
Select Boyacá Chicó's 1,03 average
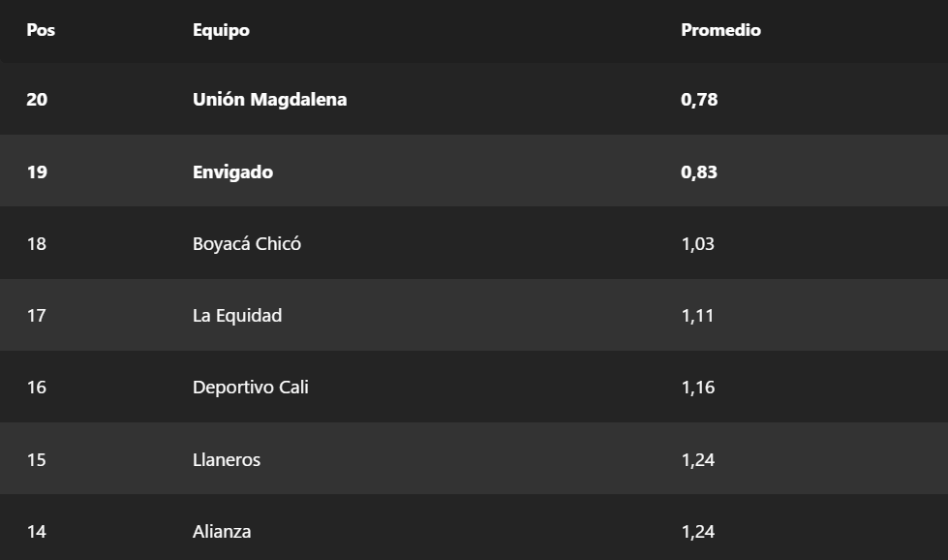click(x=697, y=244)
